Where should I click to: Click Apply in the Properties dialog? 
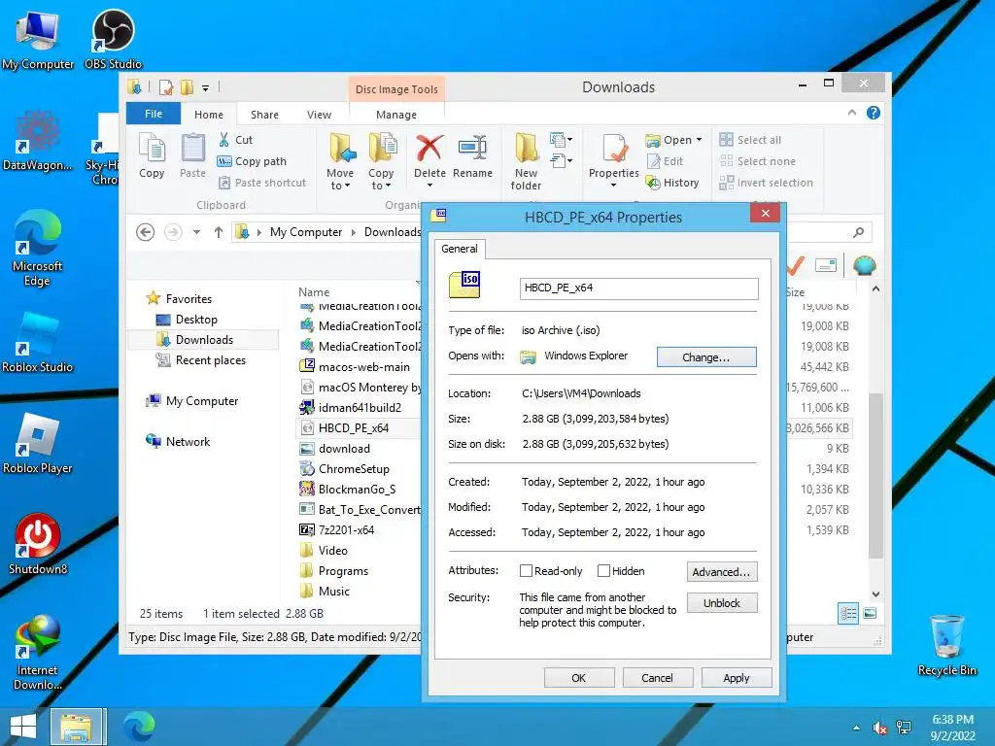[737, 677]
